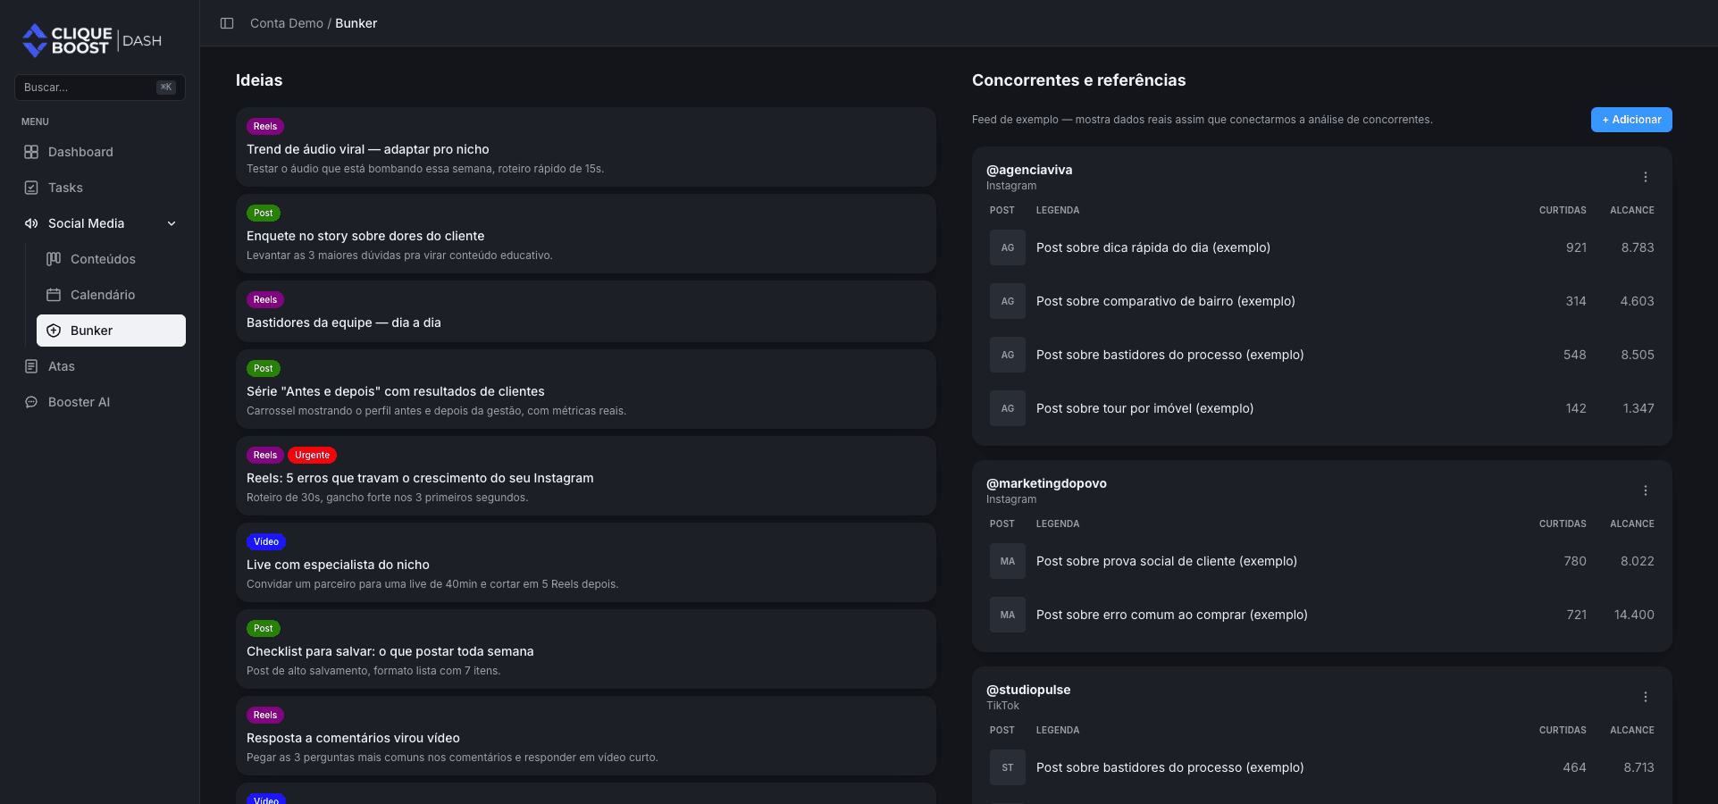This screenshot has height=804, width=1718.
Task: Click the Tasks checklist icon
Action: [31, 188]
